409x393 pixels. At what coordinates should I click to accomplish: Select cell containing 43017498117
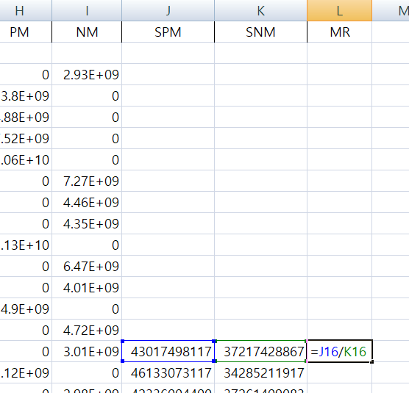coord(168,351)
